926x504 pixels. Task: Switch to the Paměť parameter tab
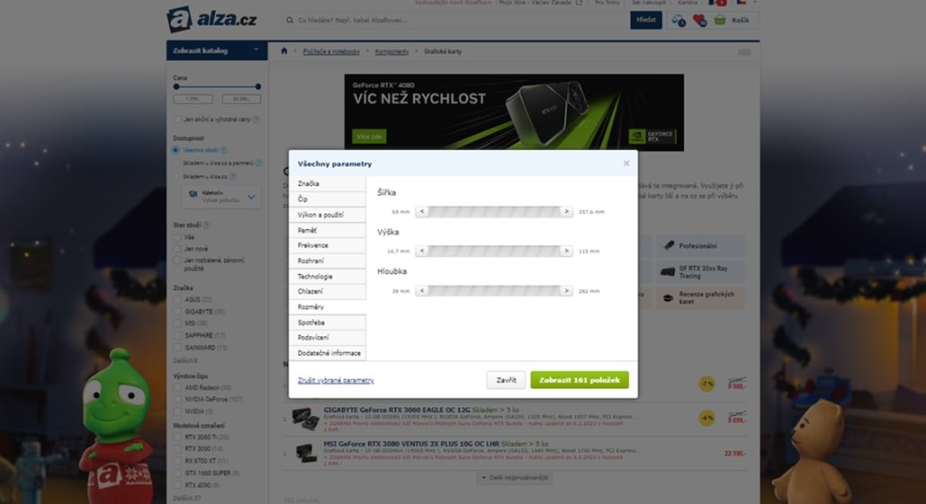[x=328, y=231]
